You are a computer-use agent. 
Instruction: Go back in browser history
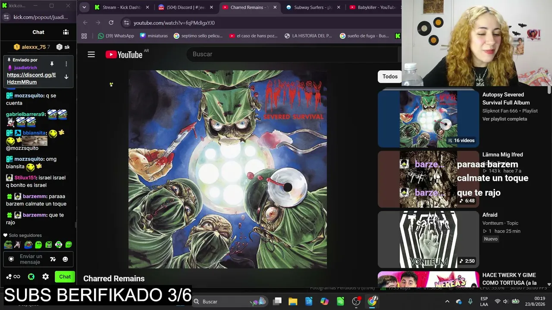tap(85, 22)
